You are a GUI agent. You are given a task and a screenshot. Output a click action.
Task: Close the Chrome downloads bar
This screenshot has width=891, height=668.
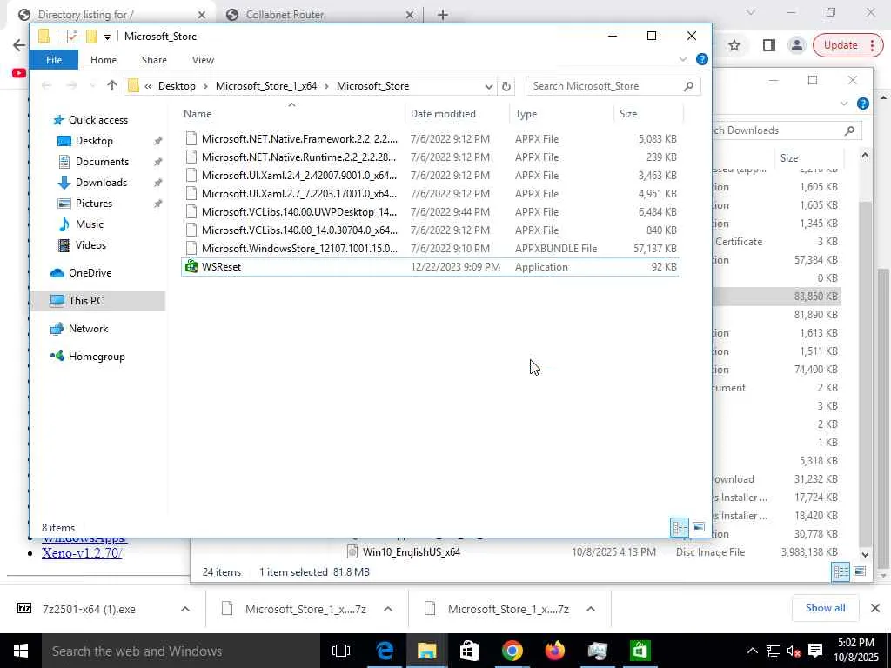pyautogui.click(x=875, y=608)
